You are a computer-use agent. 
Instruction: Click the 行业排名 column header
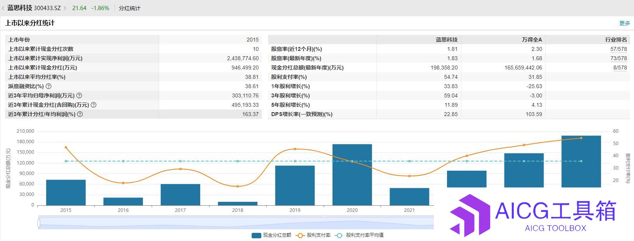pyautogui.click(x=616, y=40)
